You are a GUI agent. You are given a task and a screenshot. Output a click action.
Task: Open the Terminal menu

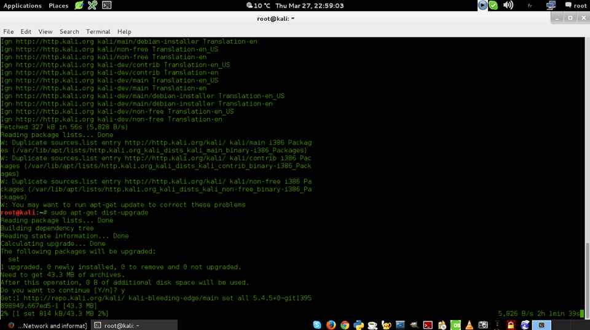(x=98, y=31)
